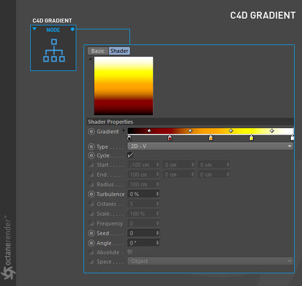The height and width of the screenshot is (286, 302).
Task: Click the node's blue output port dot
Action: click(73, 29)
